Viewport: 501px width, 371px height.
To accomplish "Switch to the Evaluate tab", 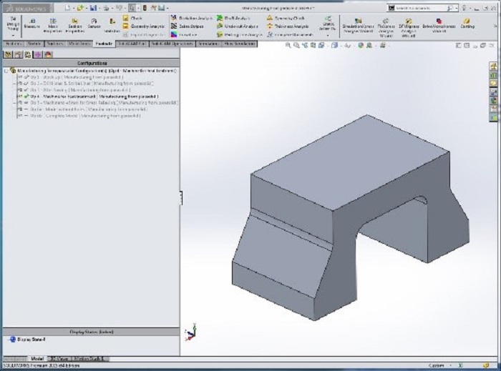I will (104, 44).
